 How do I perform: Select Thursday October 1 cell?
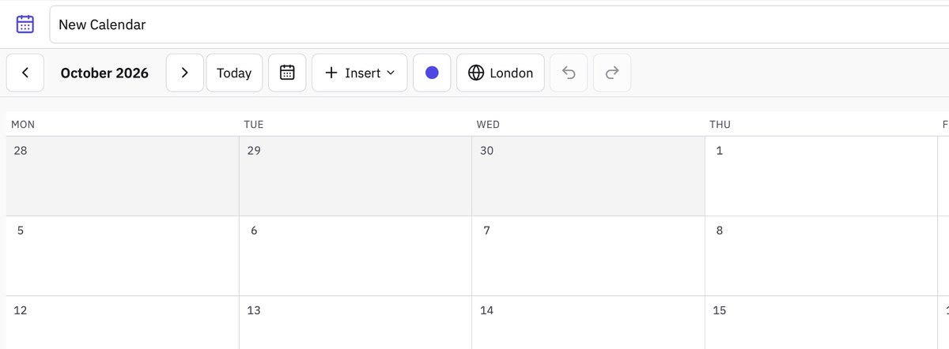click(x=821, y=176)
